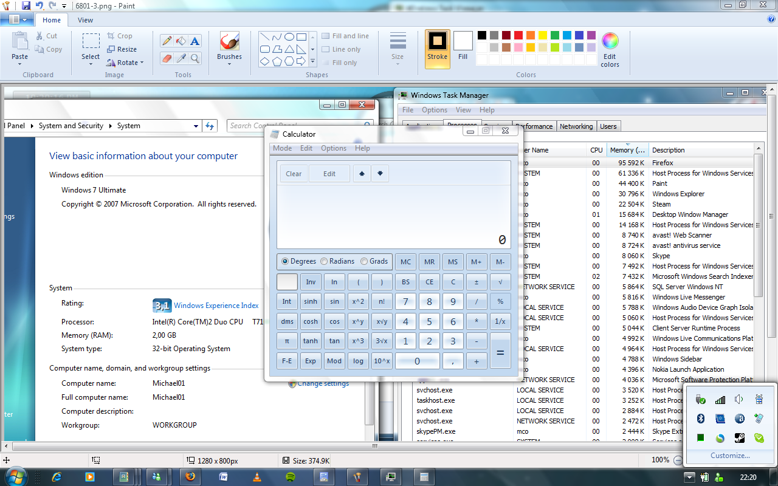Screen dimensions: 778x486
Task: Open Paint Help with the question mark icon
Action: (771, 19)
